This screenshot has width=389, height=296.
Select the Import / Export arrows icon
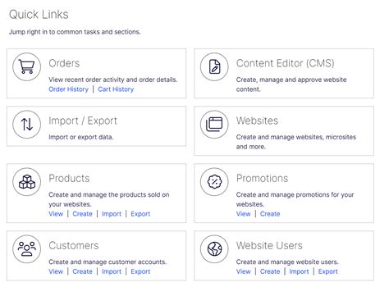pyautogui.click(x=26, y=125)
